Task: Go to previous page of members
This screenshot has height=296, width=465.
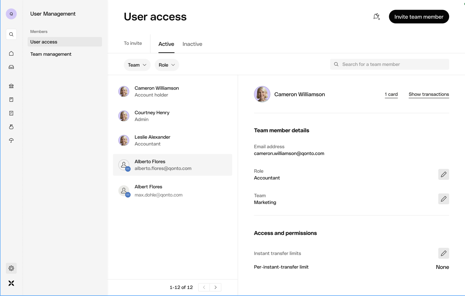Action: coord(204,287)
